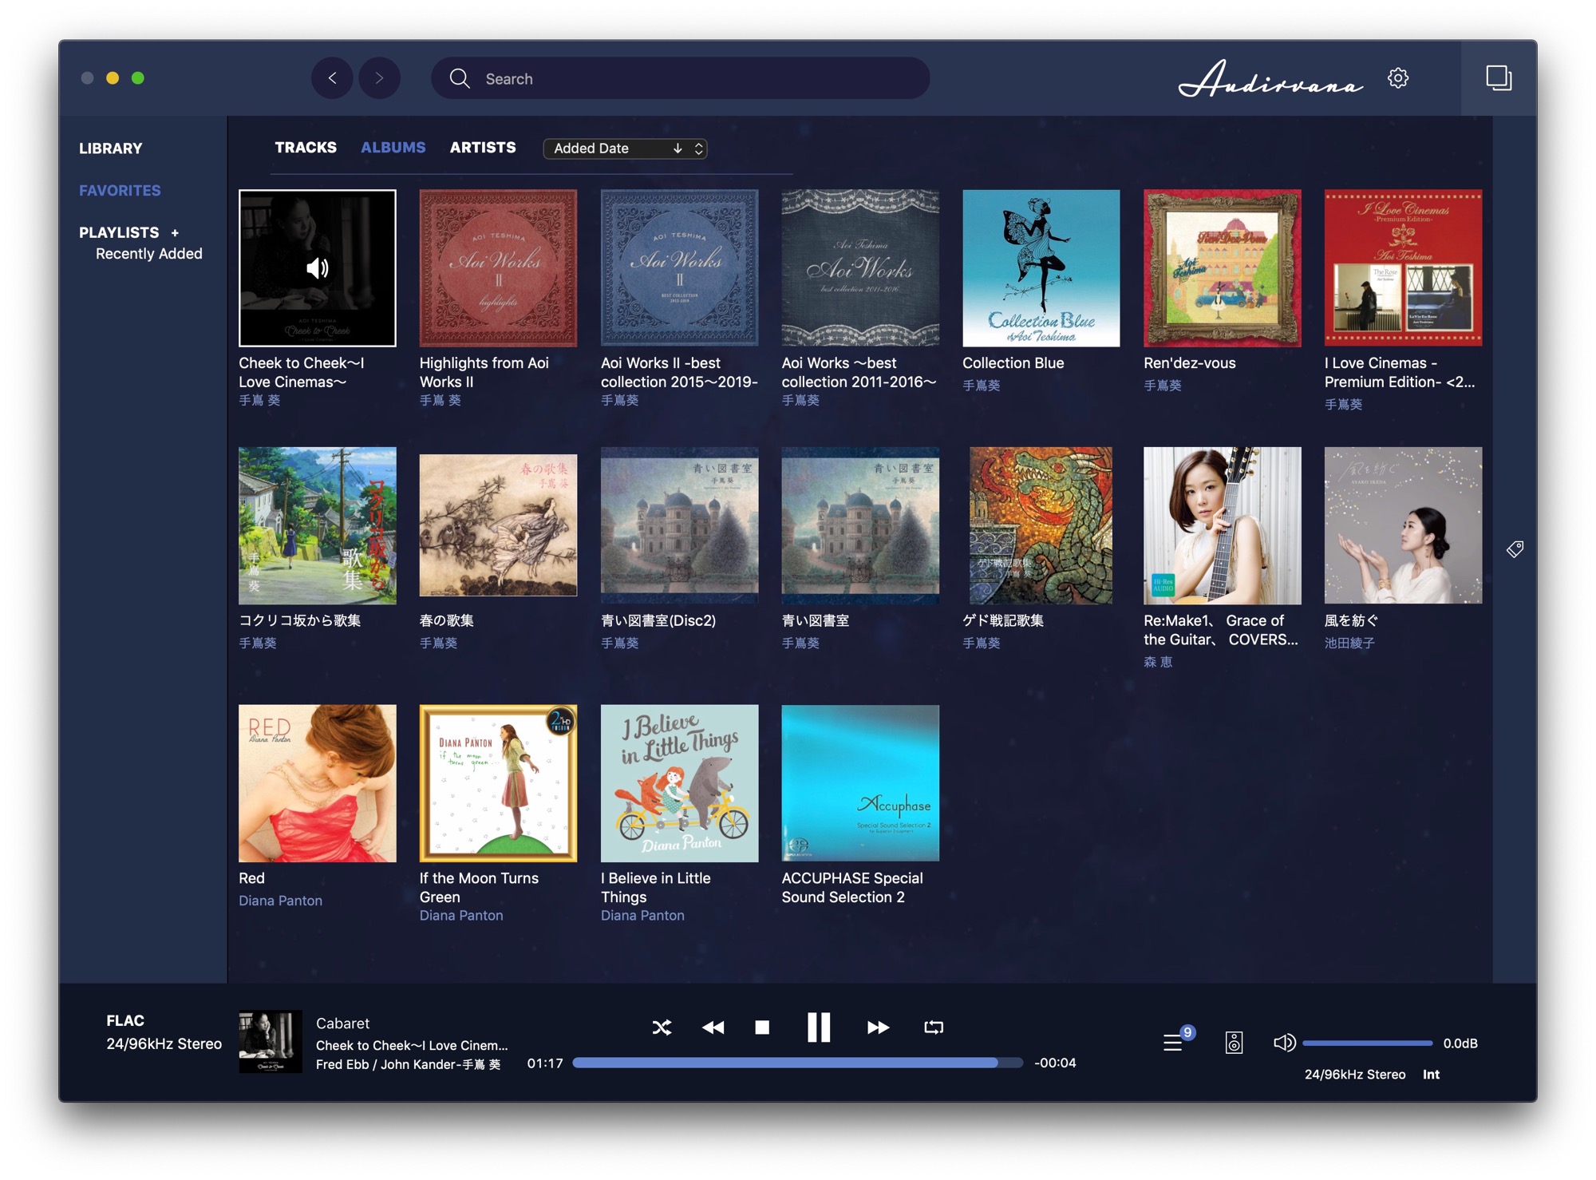Pause the current track
The width and height of the screenshot is (1596, 1180).
tap(819, 1028)
